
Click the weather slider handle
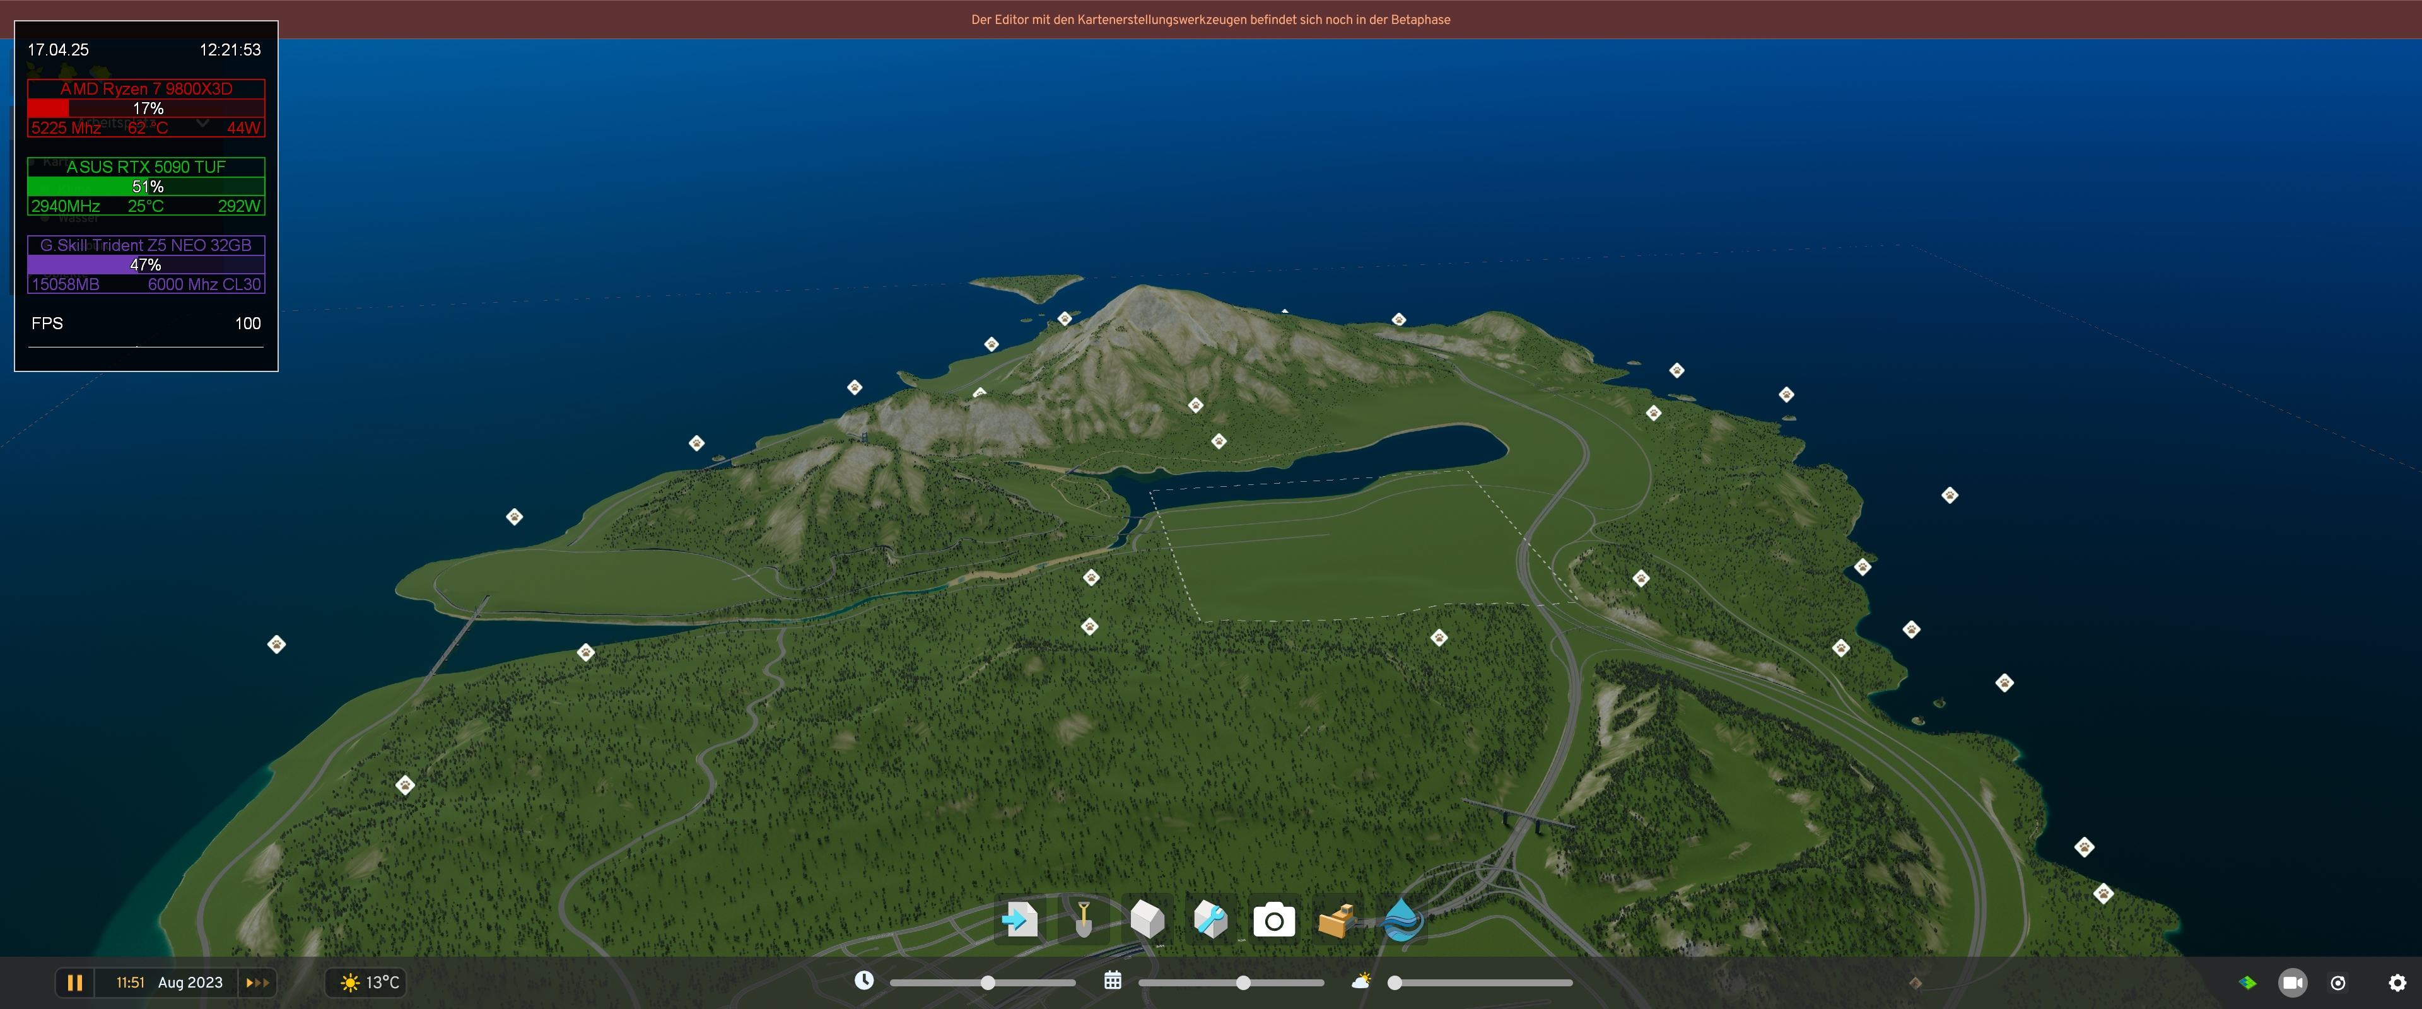click(1395, 983)
